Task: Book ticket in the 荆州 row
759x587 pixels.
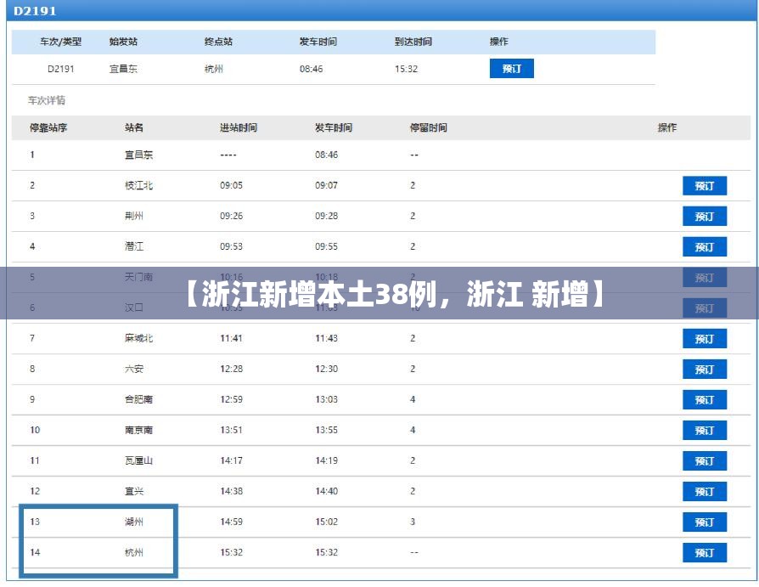Action: click(705, 217)
